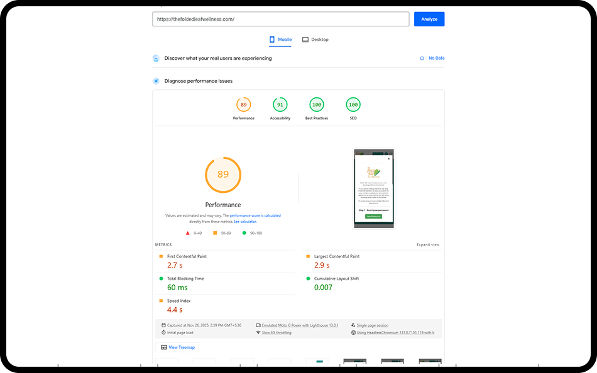597x373 pixels.
Task: Open 'performance score is calculated' link
Action: 255,215
